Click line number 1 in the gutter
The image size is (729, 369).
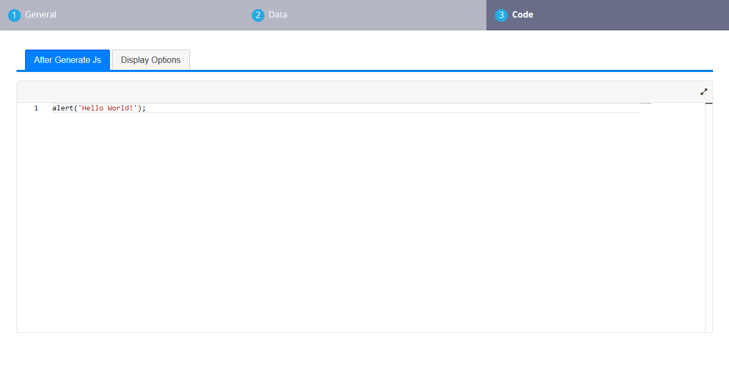coord(36,108)
